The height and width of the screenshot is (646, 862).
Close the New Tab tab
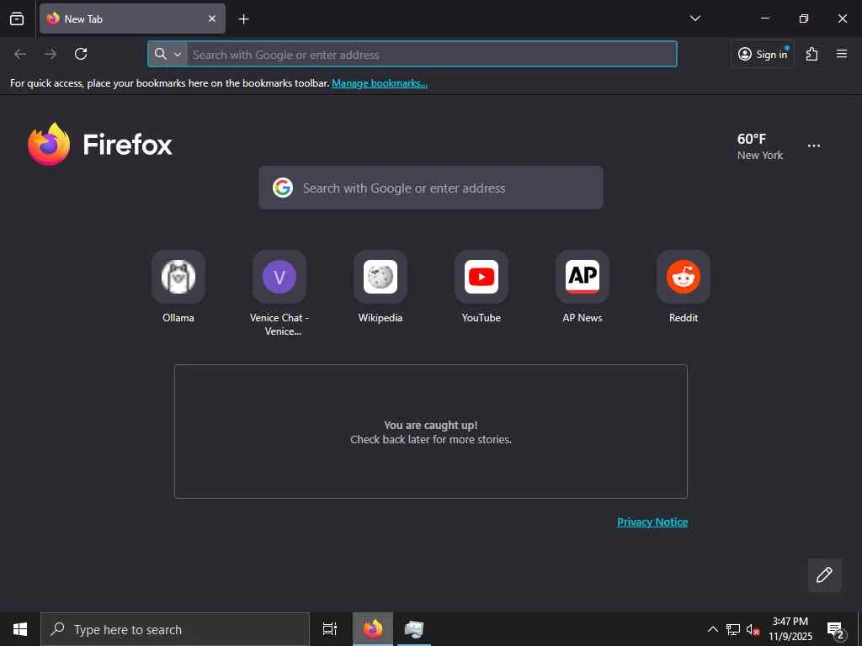212,19
